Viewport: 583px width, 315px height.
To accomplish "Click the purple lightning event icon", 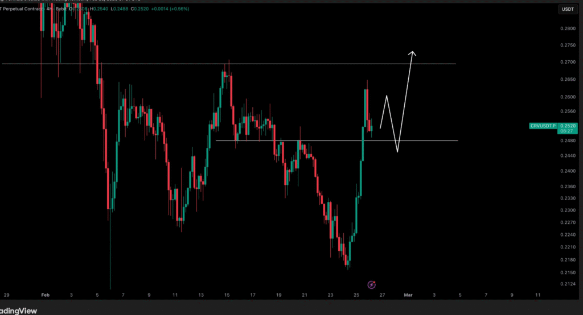I will [x=371, y=284].
